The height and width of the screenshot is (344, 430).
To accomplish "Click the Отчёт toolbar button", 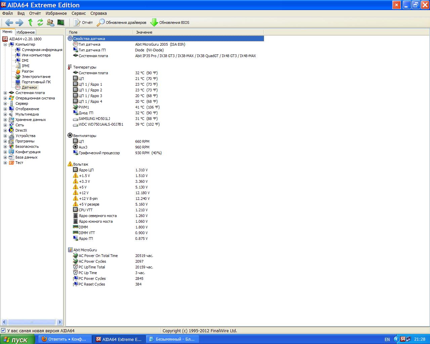I will (83, 23).
